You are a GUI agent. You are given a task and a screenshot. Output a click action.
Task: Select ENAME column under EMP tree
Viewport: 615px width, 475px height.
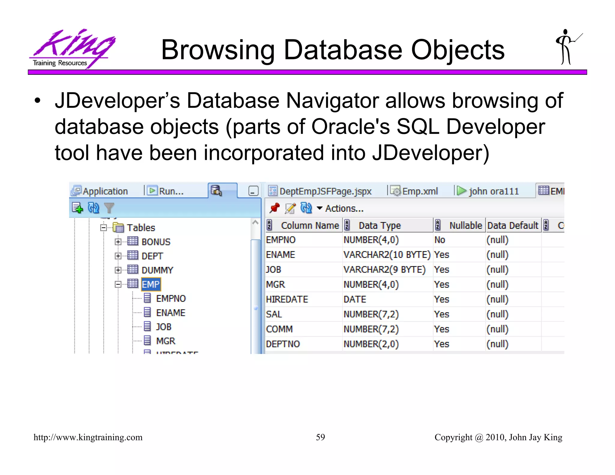[171, 313]
